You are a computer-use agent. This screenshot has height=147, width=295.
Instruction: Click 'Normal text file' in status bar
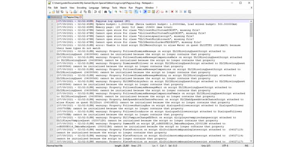55,145
